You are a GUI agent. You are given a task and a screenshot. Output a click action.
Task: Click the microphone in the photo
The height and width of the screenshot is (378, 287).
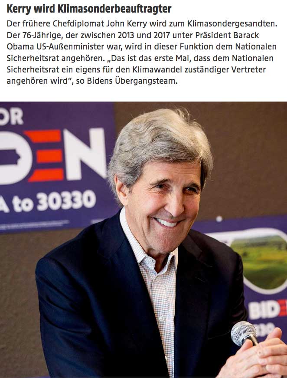[244, 334]
